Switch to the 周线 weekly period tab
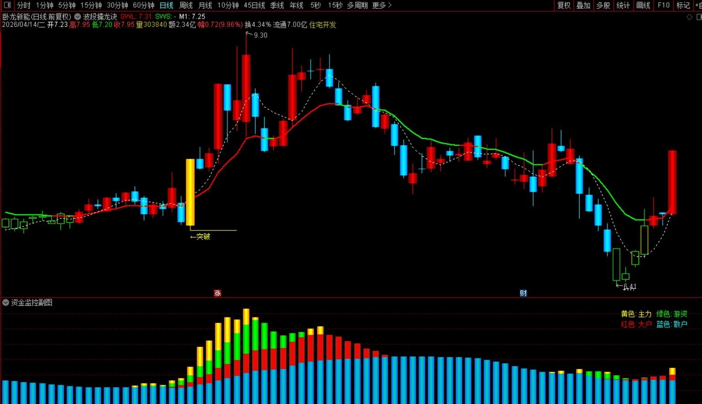Screen dimensions: 702x404 (x=186, y=5)
